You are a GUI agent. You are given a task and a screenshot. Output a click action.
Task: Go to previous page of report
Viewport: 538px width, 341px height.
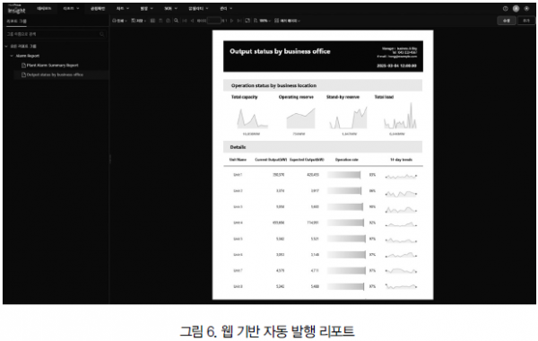tap(192, 21)
